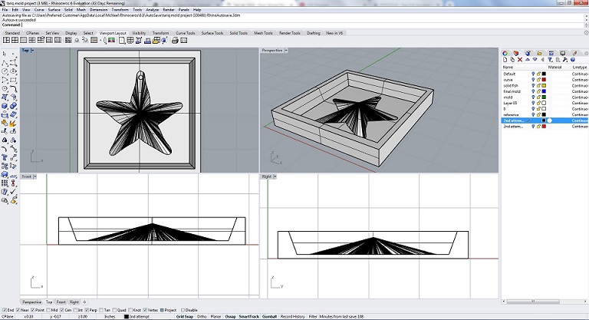Enable the Mid osnap checkbox
This screenshot has width=589, height=320.
[49, 309]
